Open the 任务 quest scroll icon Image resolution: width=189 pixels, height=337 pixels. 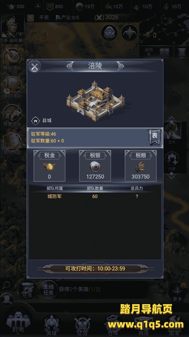28,290
